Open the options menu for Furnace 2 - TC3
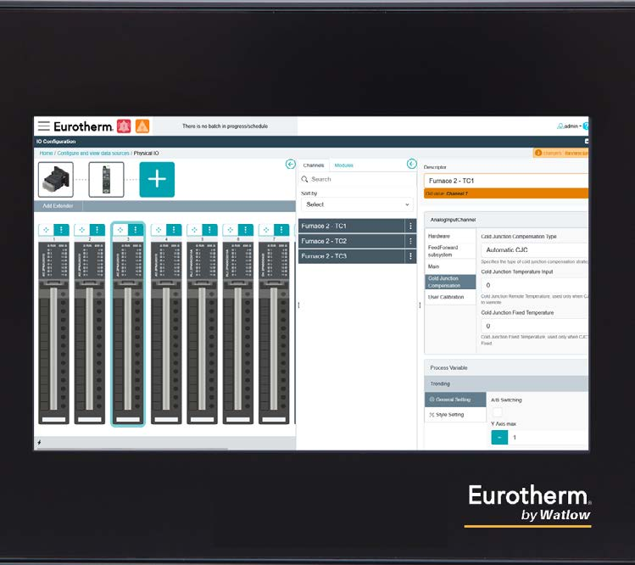Viewport: 635px width, 565px height. pos(410,256)
